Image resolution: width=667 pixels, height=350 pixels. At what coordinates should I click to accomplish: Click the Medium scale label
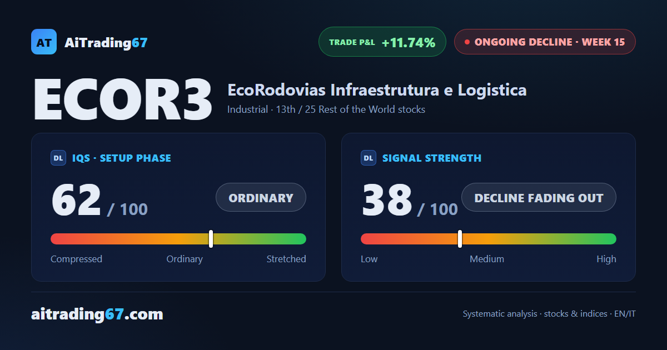(487, 259)
